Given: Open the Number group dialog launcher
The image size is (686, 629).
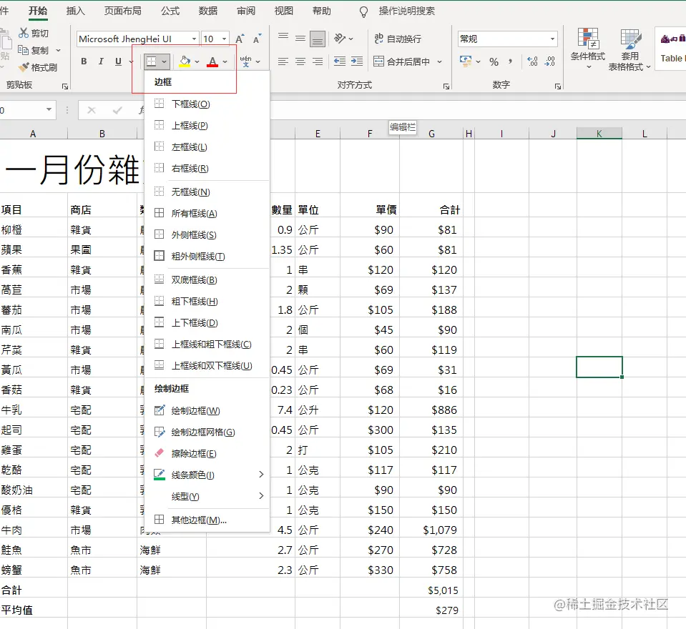Looking at the screenshot, I should (558, 86).
